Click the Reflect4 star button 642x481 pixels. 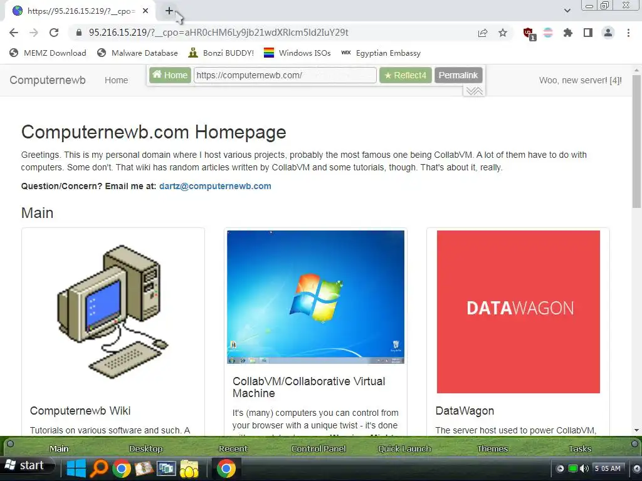pos(406,75)
